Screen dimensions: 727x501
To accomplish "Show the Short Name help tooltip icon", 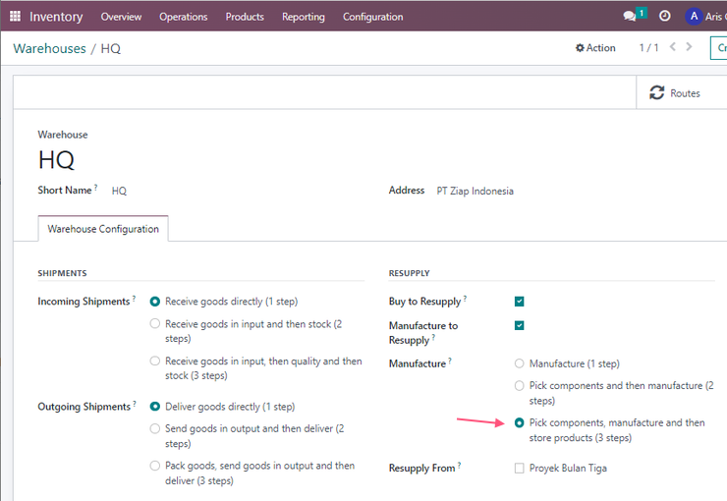I will click(96, 187).
